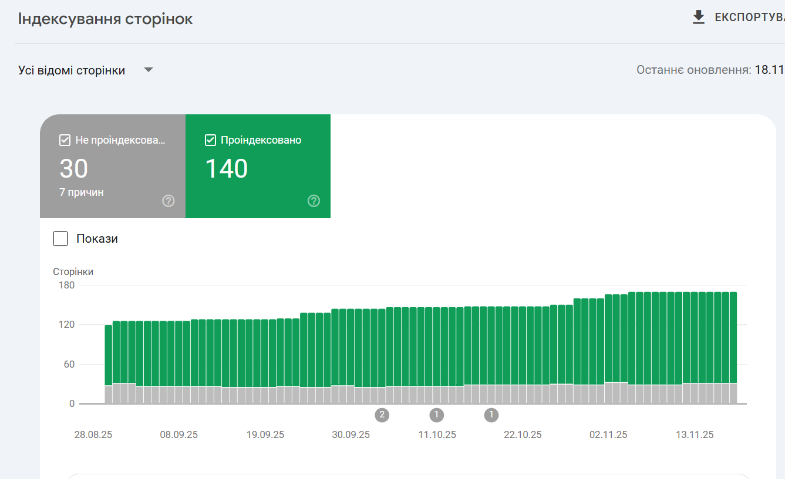The width and height of the screenshot is (785, 479).
Task: Click the ЕКСПОРТУВАТИ button text
Action: pyautogui.click(x=750, y=18)
